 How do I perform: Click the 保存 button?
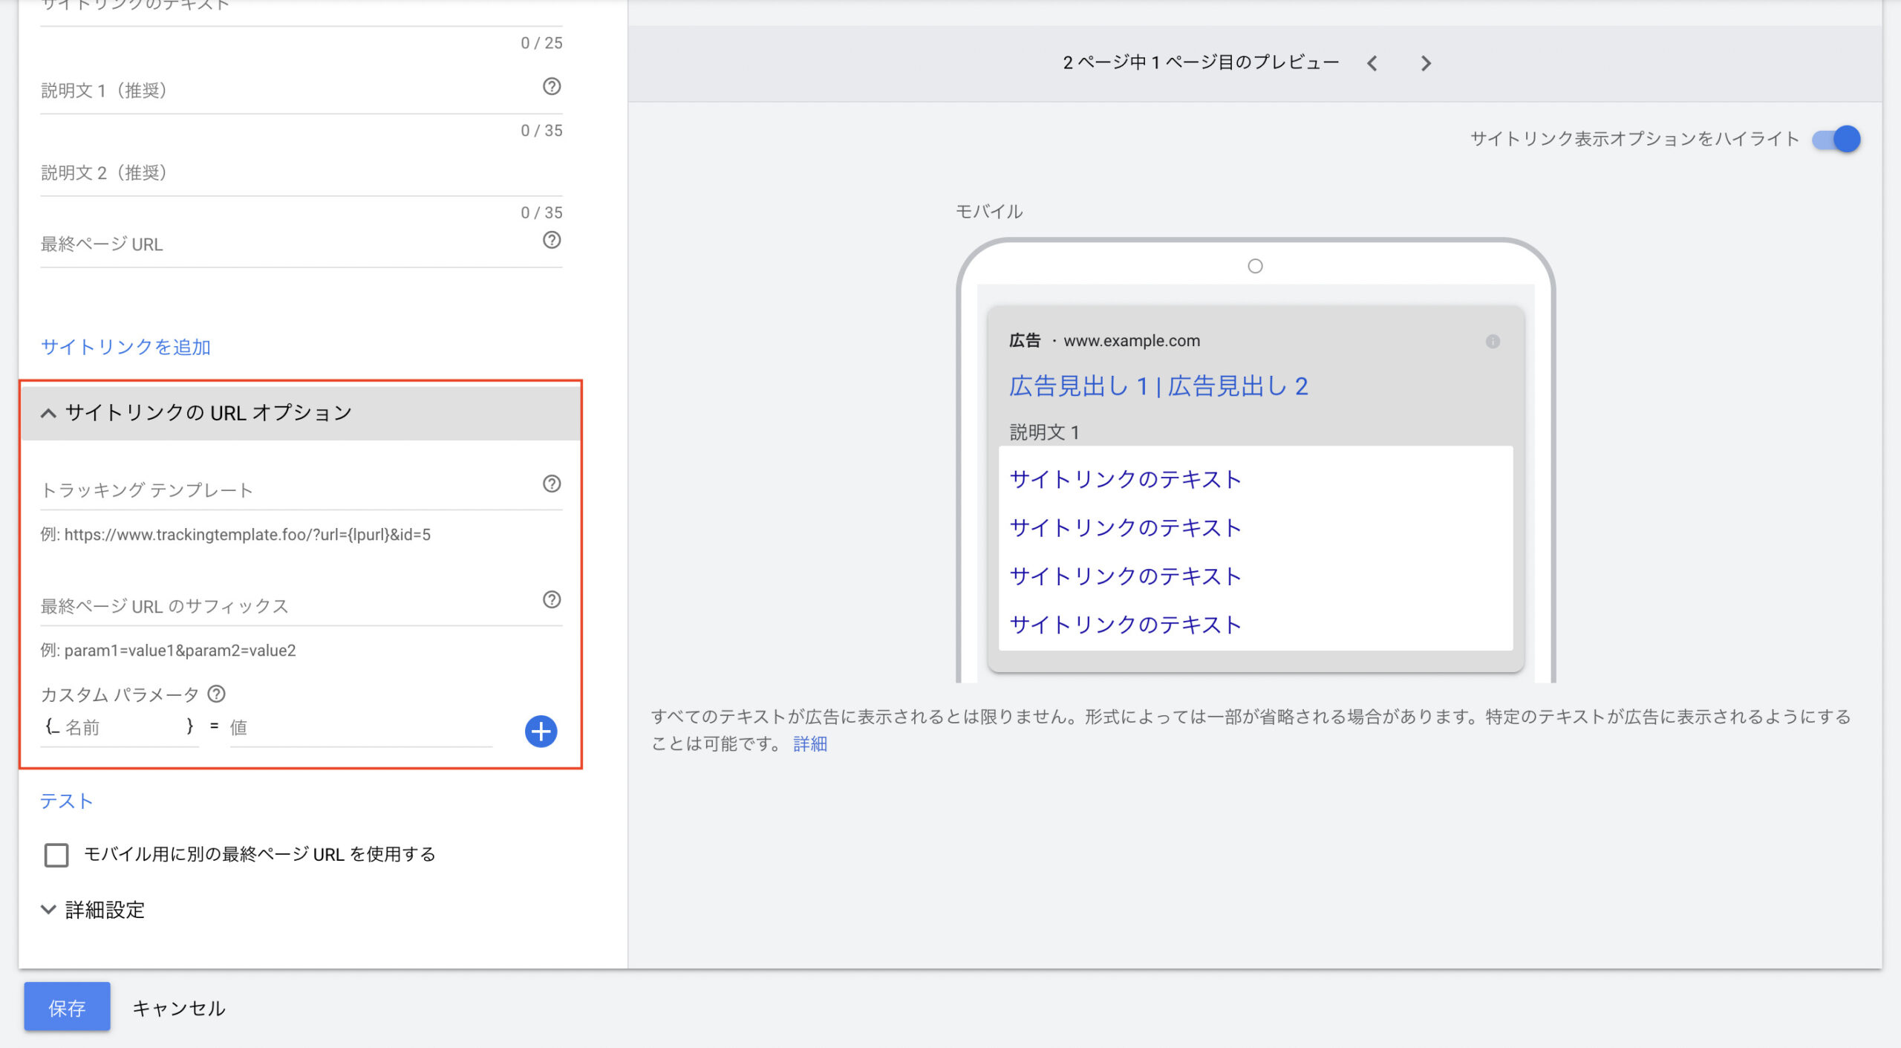[67, 1008]
